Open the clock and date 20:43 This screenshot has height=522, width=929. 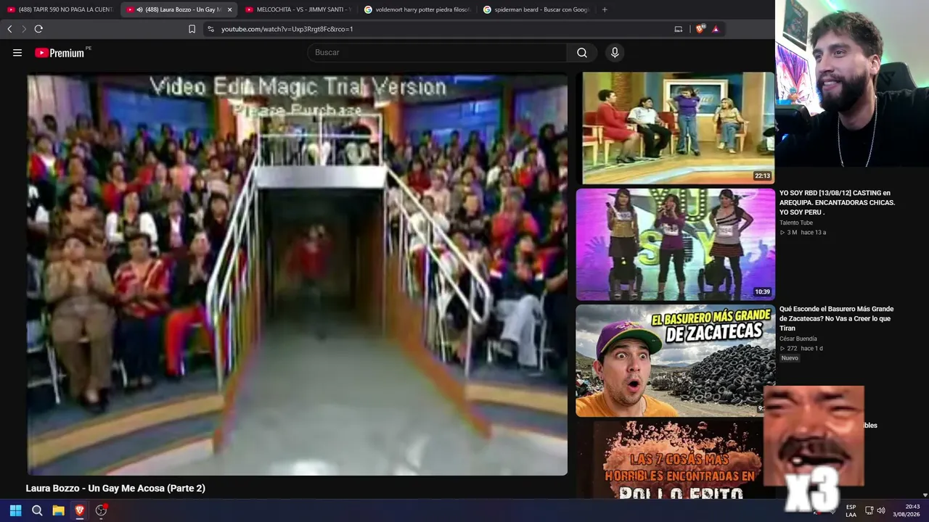click(x=907, y=510)
